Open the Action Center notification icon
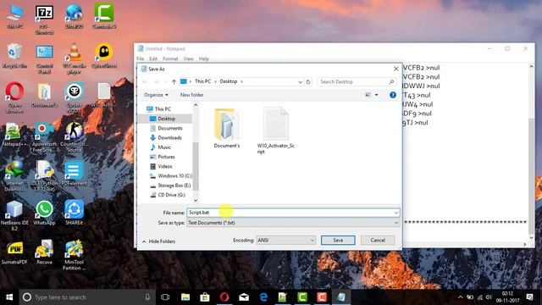Viewport: 542px width, 305px height. (529, 297)
